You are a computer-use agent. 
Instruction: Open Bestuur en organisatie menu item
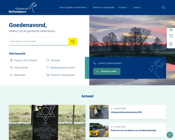[x=104, y=8]
